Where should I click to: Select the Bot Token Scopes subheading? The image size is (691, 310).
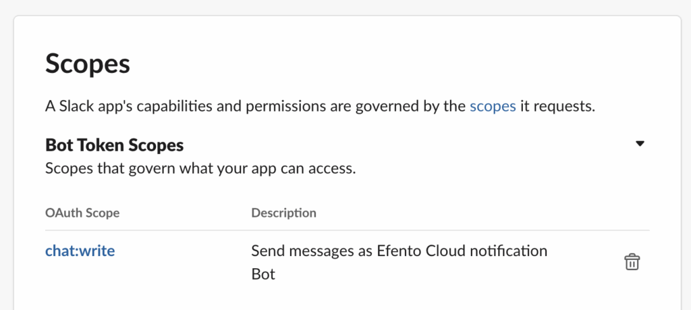pyautogui.click(x=114, y=145)
